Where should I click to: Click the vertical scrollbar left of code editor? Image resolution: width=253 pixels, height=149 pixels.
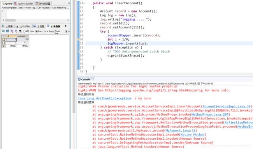pos(74,56)
